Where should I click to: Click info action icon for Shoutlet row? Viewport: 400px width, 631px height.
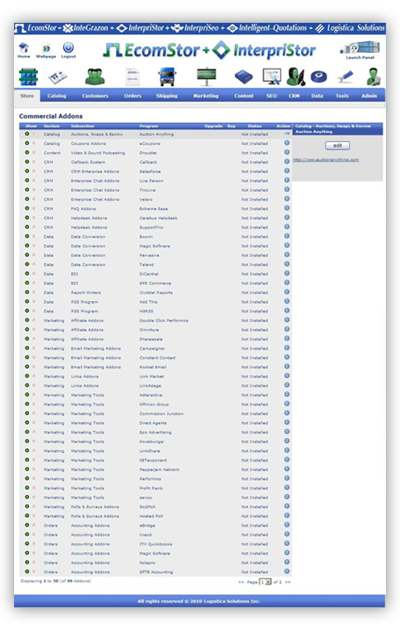(287, 152)
